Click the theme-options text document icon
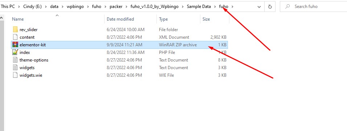This screenshot has width=347, height=131. [15, 60]
